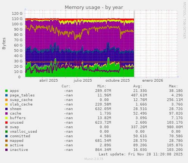
Task: Click the dark blue shmem legend swatch
Action: tap(6, 109)
